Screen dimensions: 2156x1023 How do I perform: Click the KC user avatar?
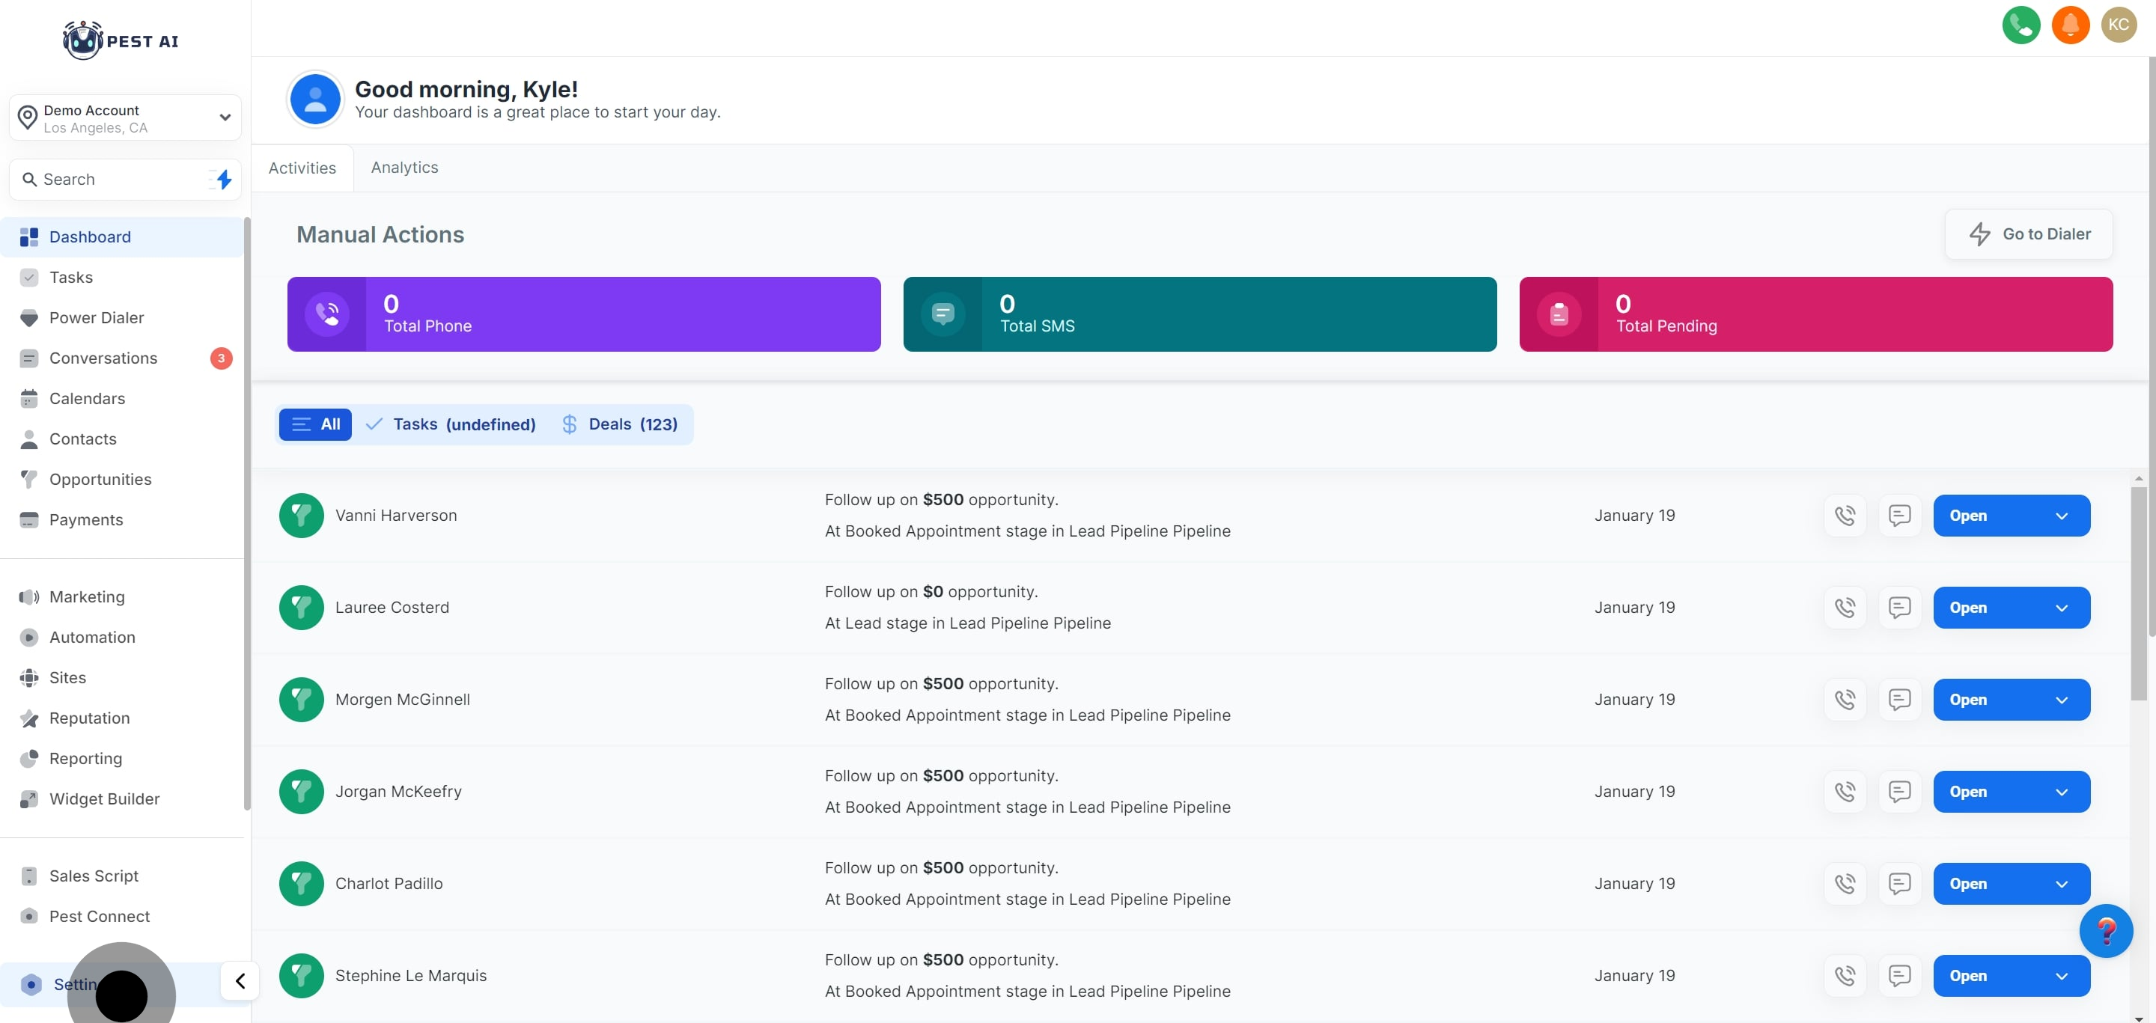point(2119,24)
